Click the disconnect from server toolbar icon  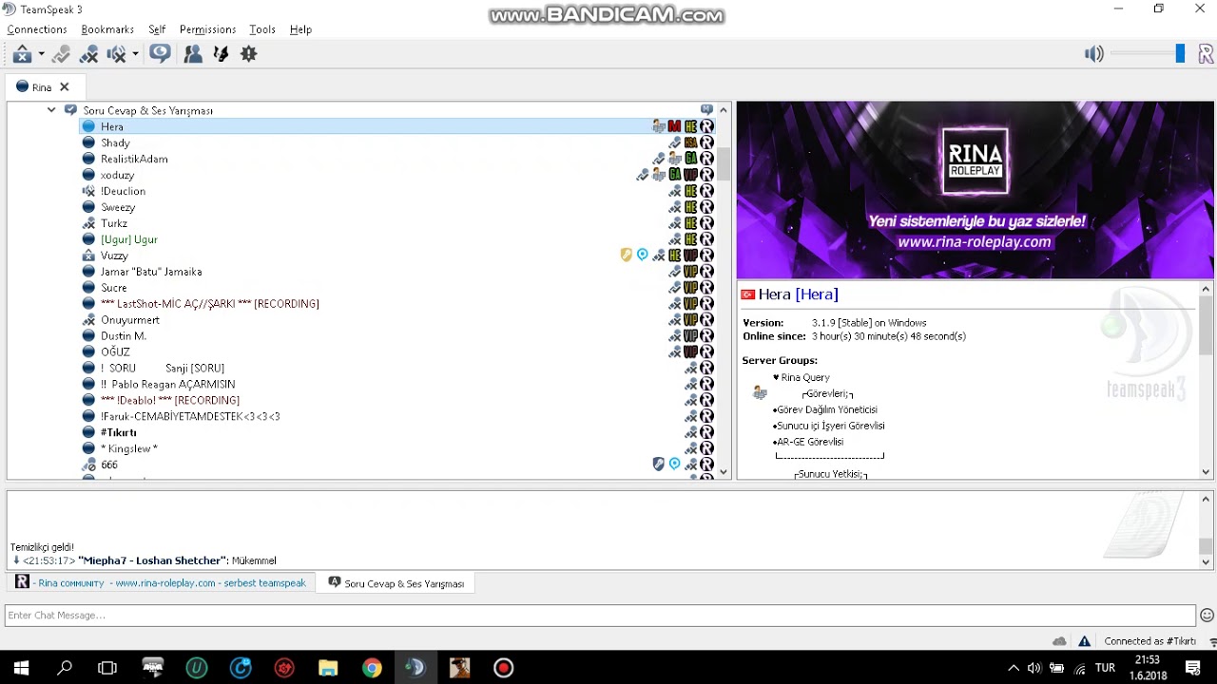[22, 54]
